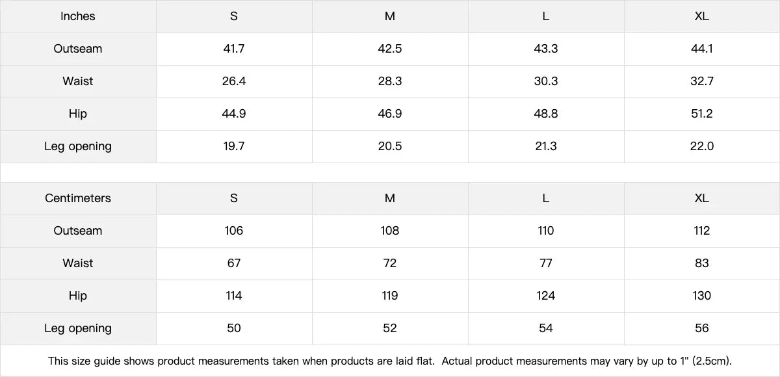Image resolution: width=780 pixels, height=377 pixels.
Task: Click the 48.8 hip value for L
Action: (x=546, y=114)
